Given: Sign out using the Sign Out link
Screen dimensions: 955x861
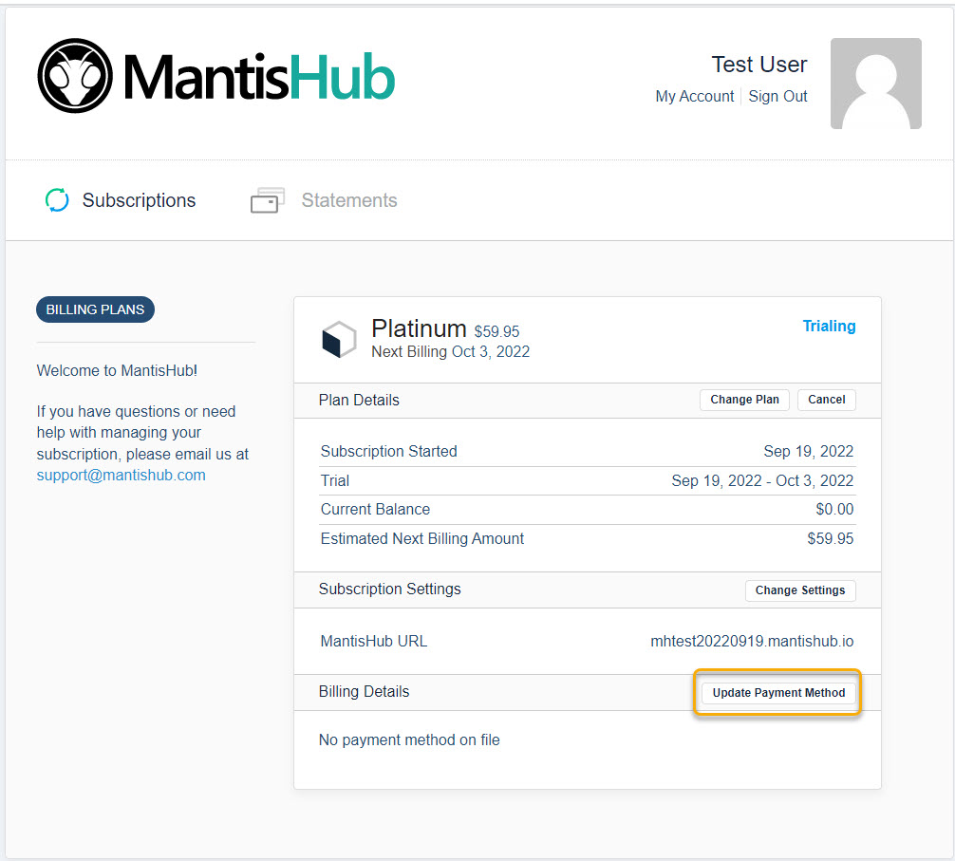Looking at the screenshot, I should coord(777,96).
